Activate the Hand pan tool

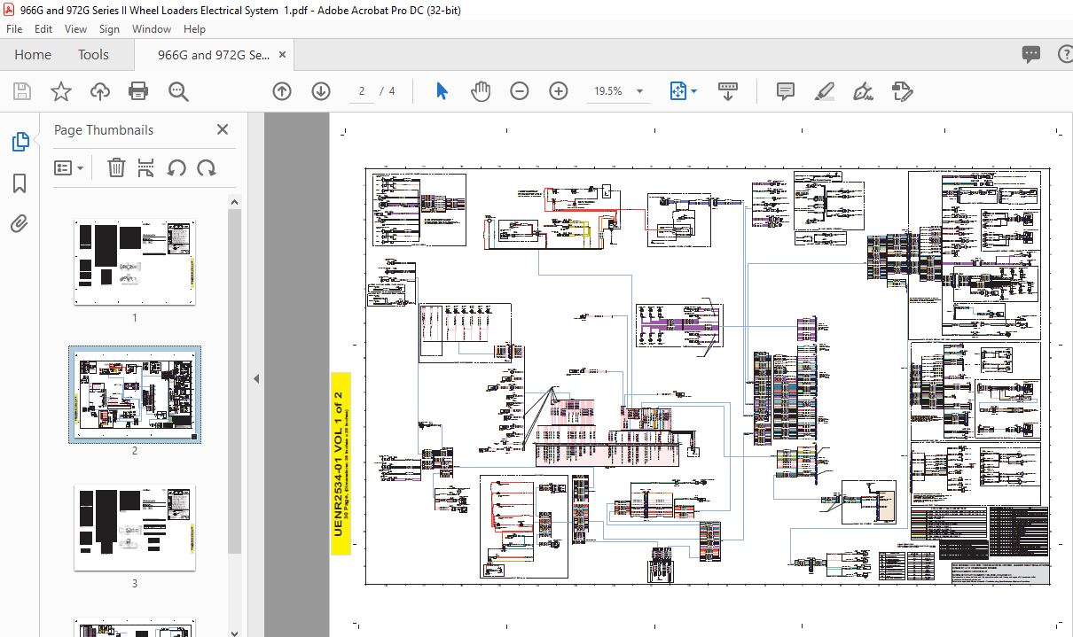[x=481, y=91]
